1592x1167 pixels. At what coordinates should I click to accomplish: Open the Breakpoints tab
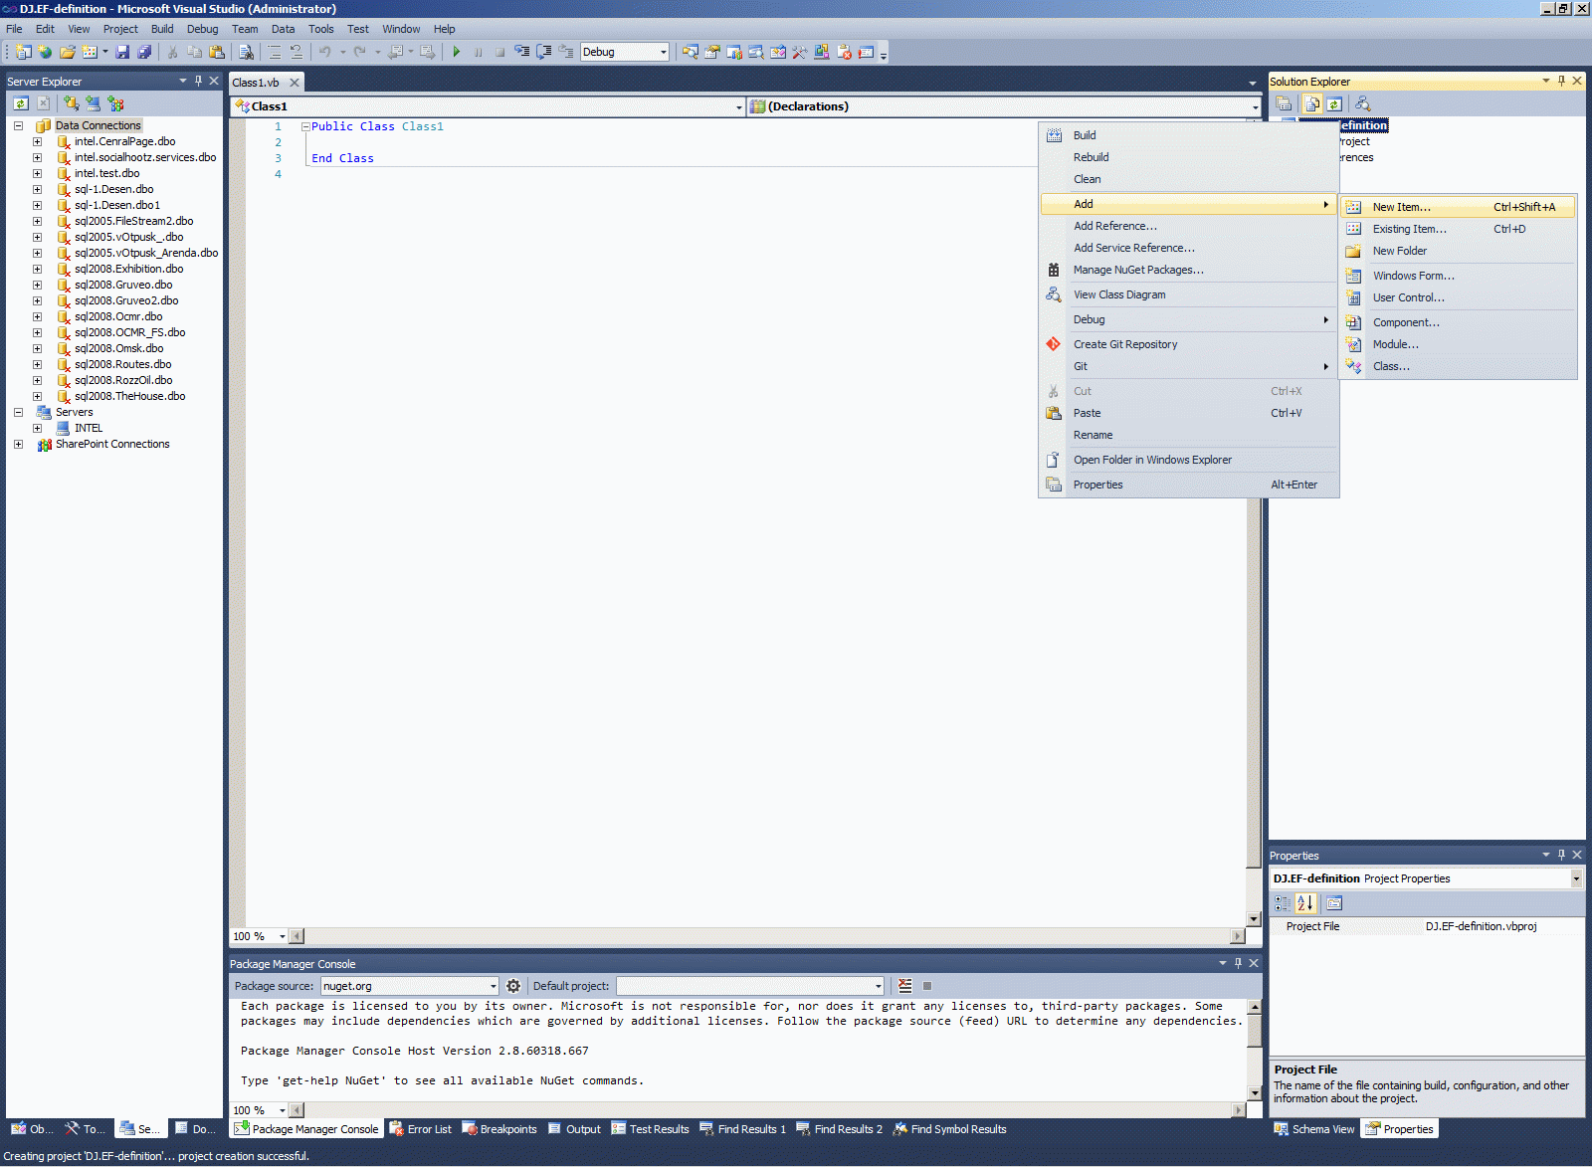pyautogui.click(x=499, y=1129)
